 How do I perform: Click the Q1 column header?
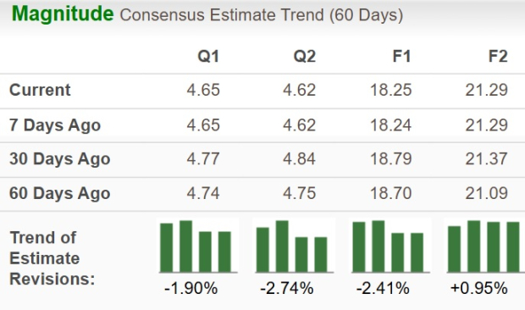tap(208, 56)
